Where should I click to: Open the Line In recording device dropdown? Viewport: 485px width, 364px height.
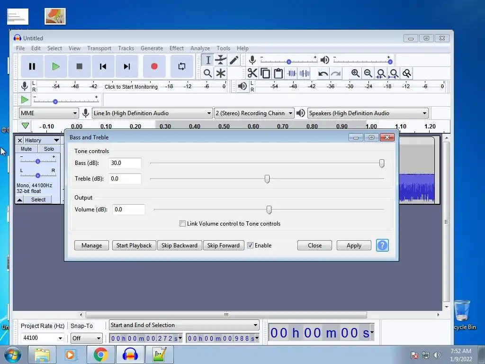click(152, 113)
